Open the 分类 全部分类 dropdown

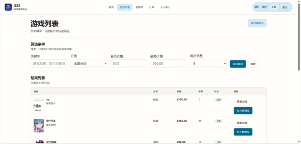pos(89,64)
